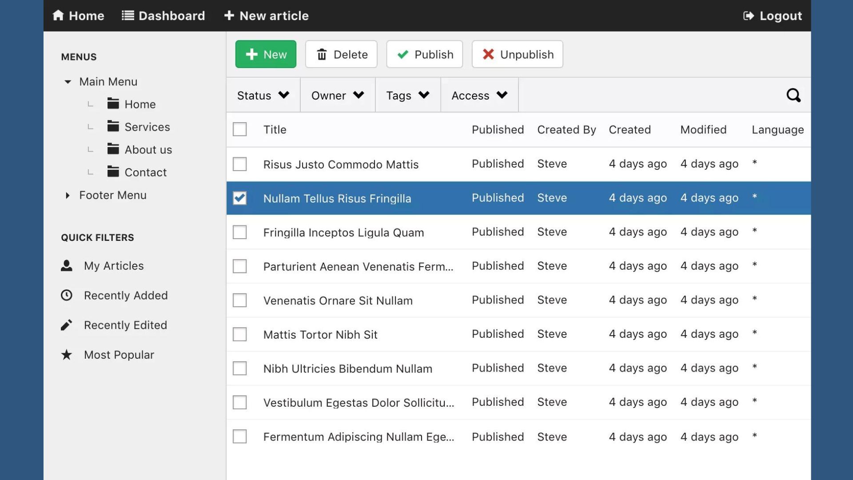Screen dimensions: 853x480
Task: Click the folder icon next to About us
Action: point(113,149)
